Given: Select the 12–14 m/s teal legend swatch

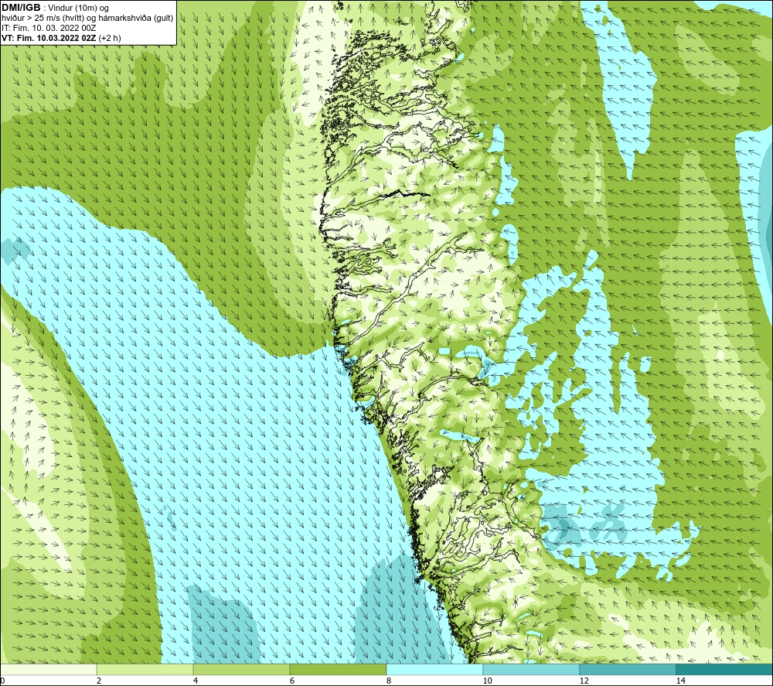Looking at the screenshot, I should pyautogui.click(x=628, y=669).
